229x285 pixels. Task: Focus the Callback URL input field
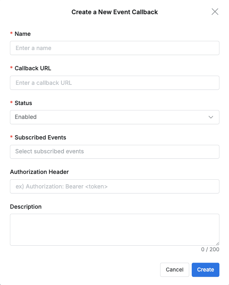point(114,83)
